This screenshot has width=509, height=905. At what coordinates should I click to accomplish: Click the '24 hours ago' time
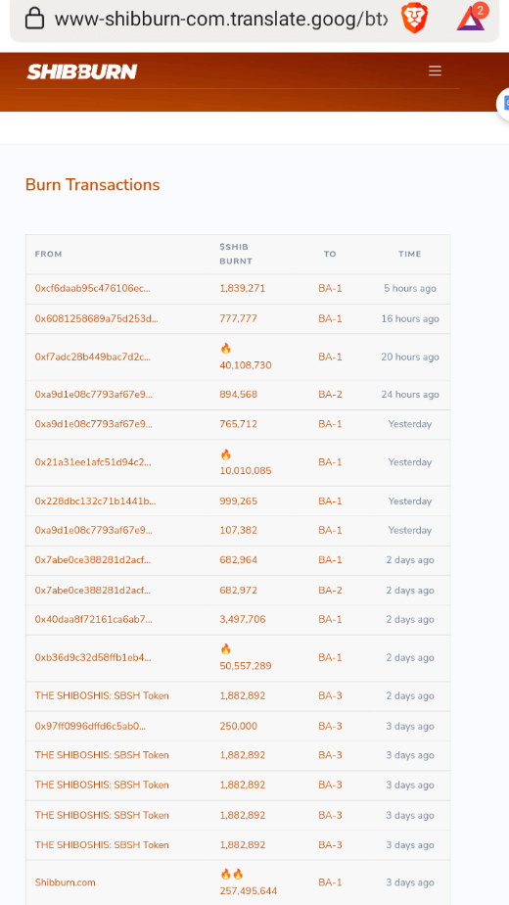pyautogui.click(x=410, y=394)
